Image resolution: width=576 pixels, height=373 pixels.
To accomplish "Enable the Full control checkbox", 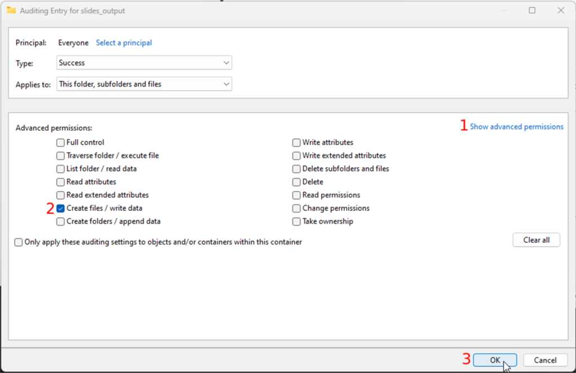I will (x=61, y=142).
